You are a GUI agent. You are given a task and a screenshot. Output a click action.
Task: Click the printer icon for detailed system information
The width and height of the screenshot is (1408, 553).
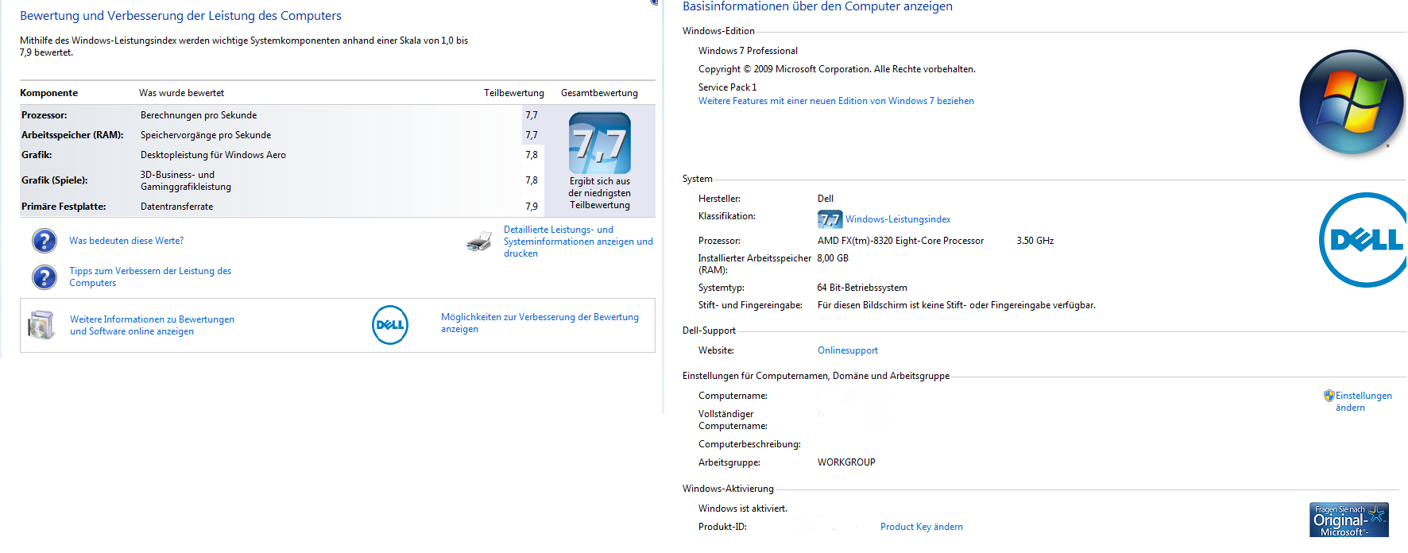[x=479, y=242]
